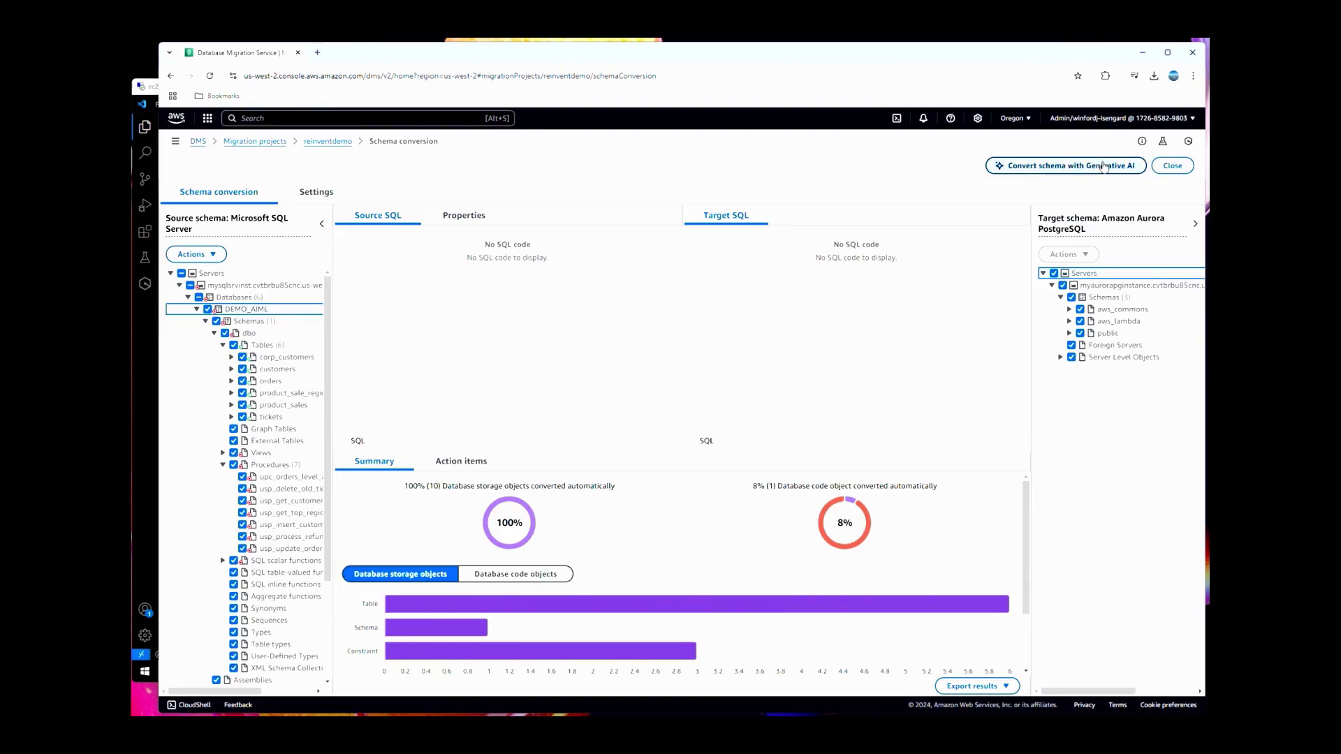1341x754 pixels.
Task: Open the Export results dropdown
Action: tap(977, 686)
